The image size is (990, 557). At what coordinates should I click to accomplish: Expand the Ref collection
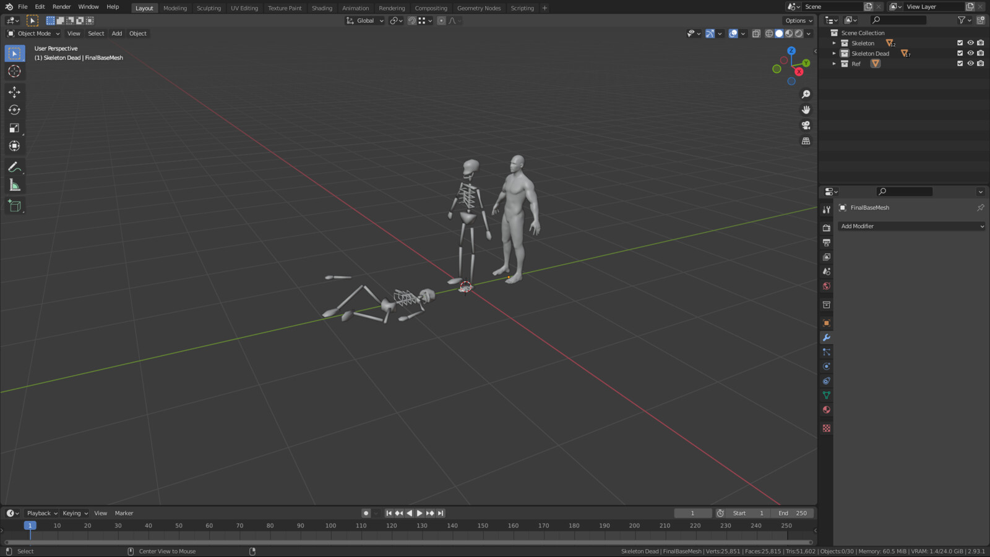click(x=834, y=64)
